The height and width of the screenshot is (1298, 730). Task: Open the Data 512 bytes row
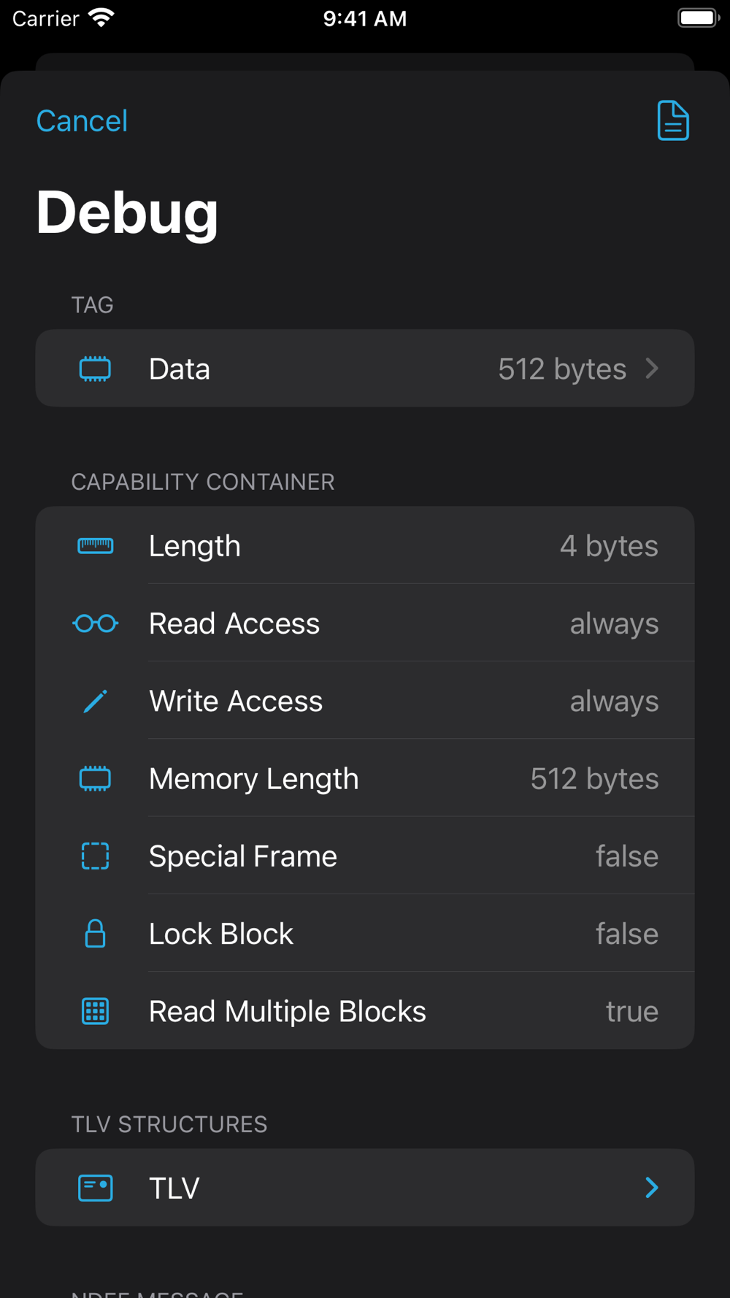(365, 369)
